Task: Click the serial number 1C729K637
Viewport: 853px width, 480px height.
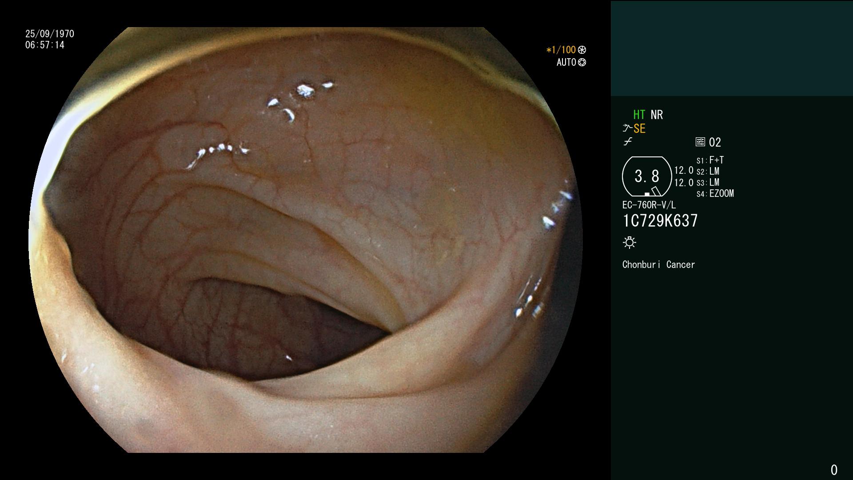Action: pyautogui.click(x=660, y=220)
